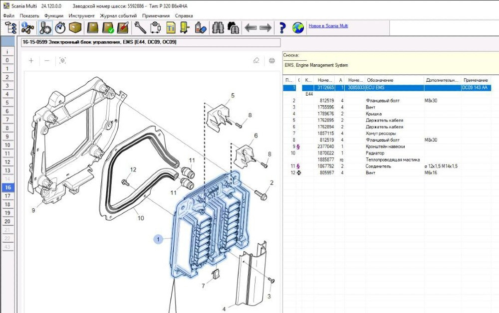This screenshot has height=313, width=499.
Task: Open the Функции menu
Action: pyautogui.click(x=54, y=16)
